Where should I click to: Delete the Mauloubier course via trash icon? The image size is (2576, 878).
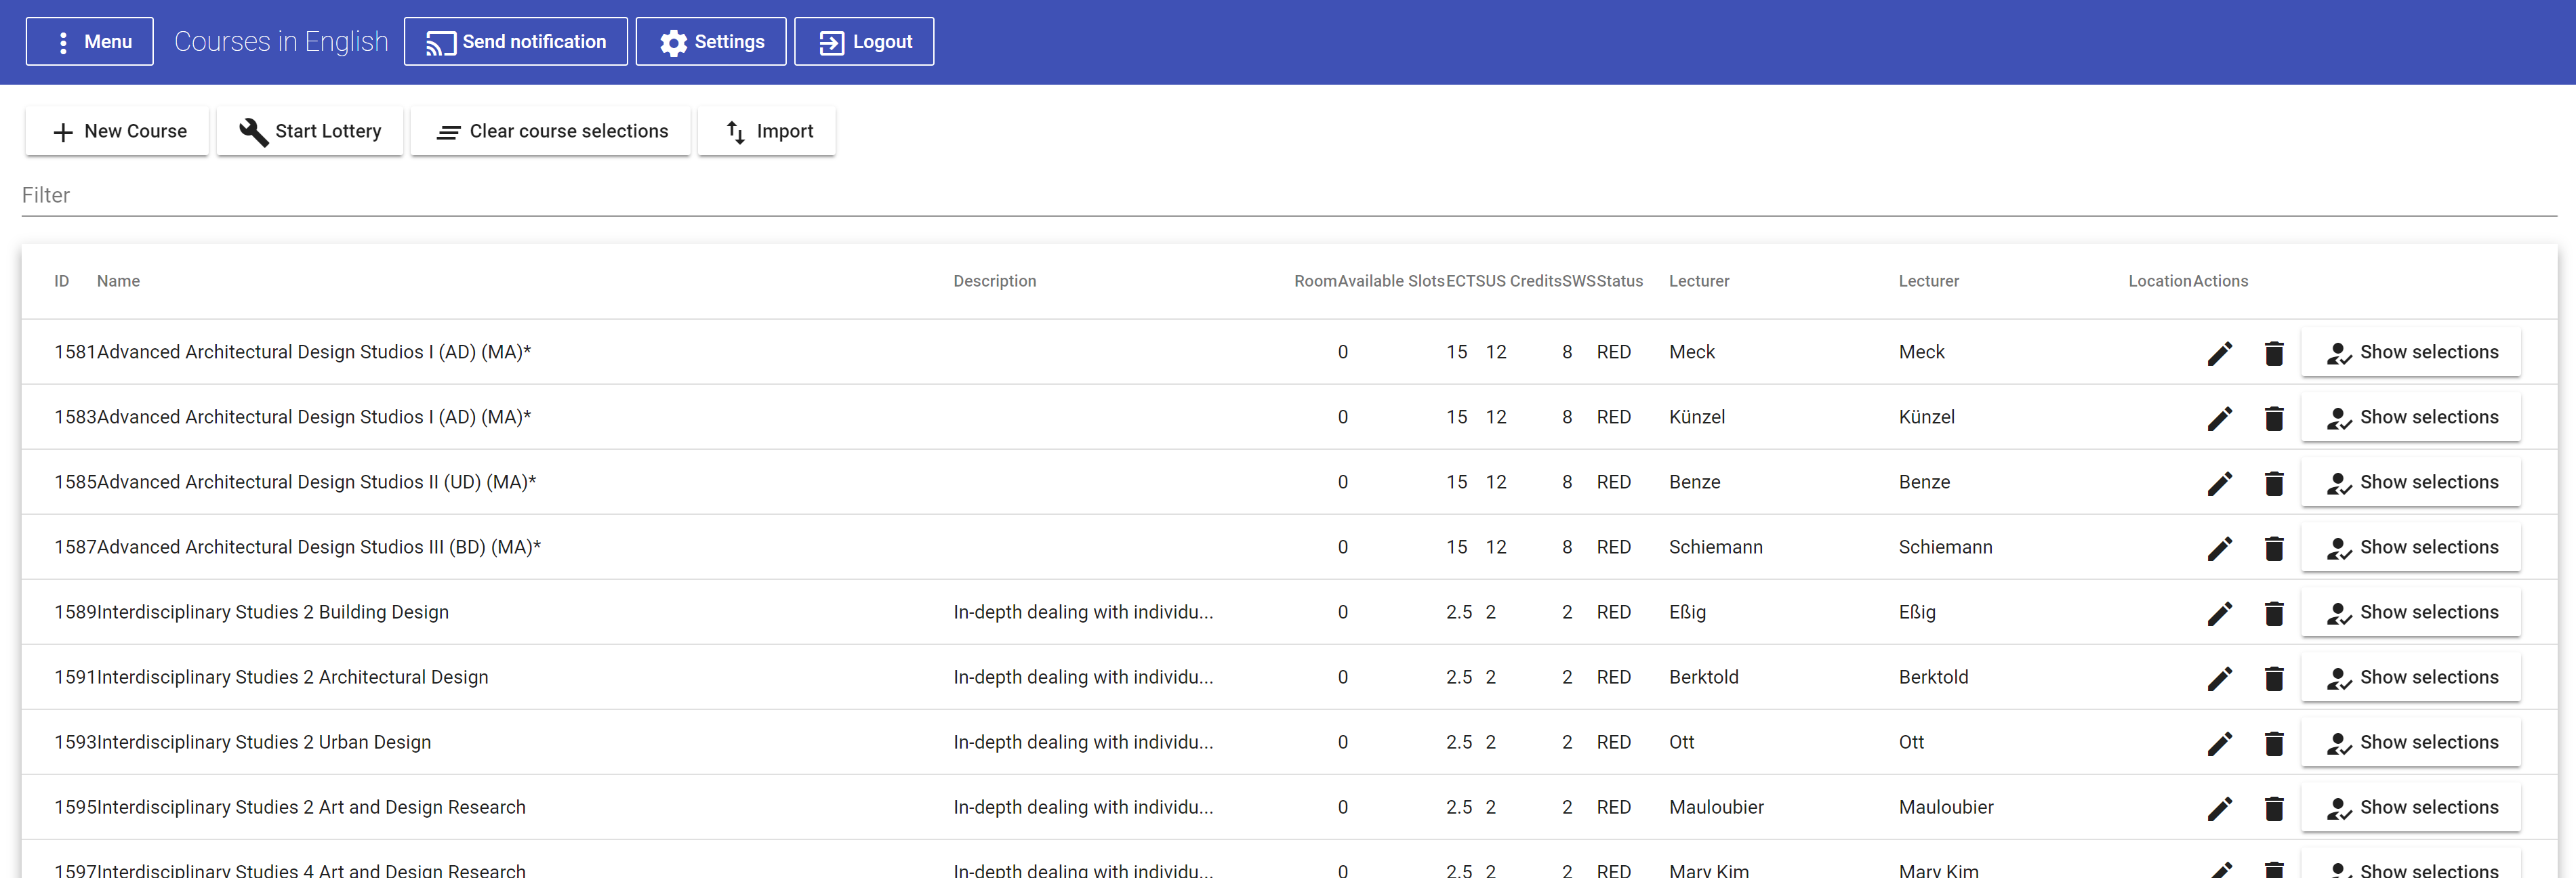point(2273,808)
